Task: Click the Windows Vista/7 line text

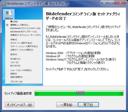Action: (81, 59)
